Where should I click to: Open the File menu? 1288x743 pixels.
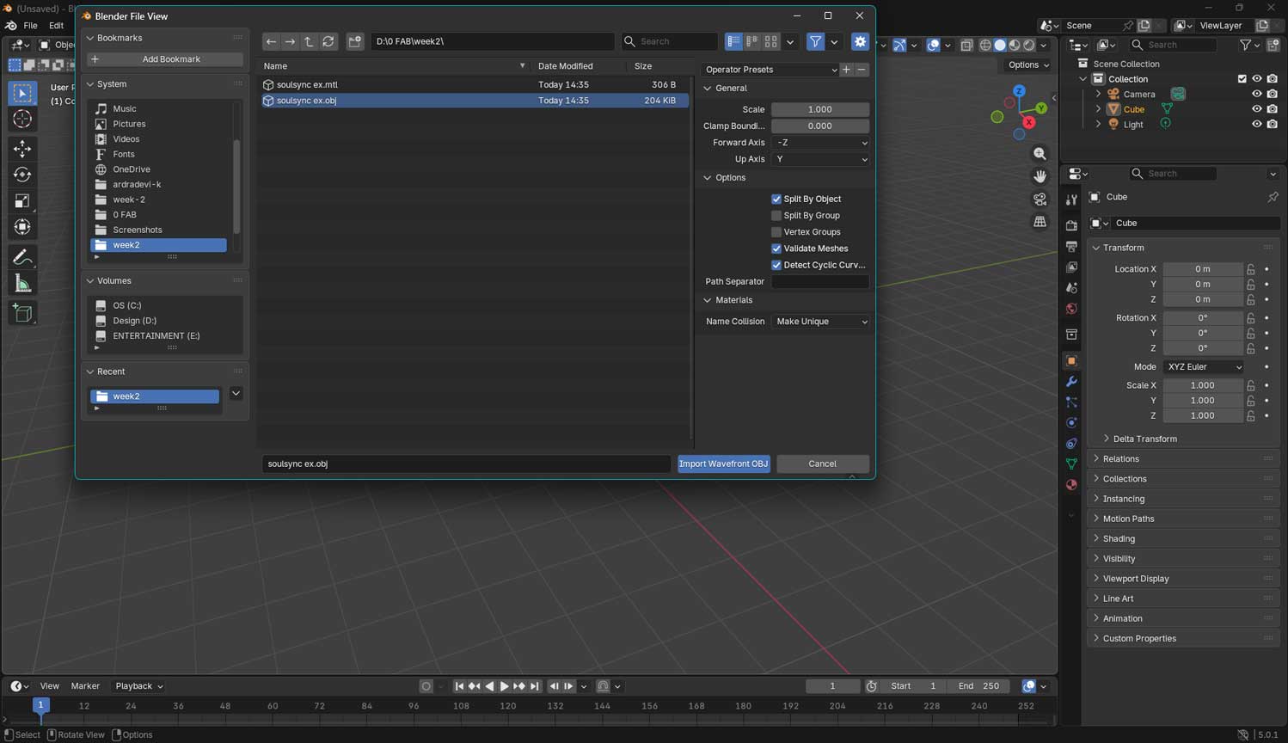tap(30, 26)
